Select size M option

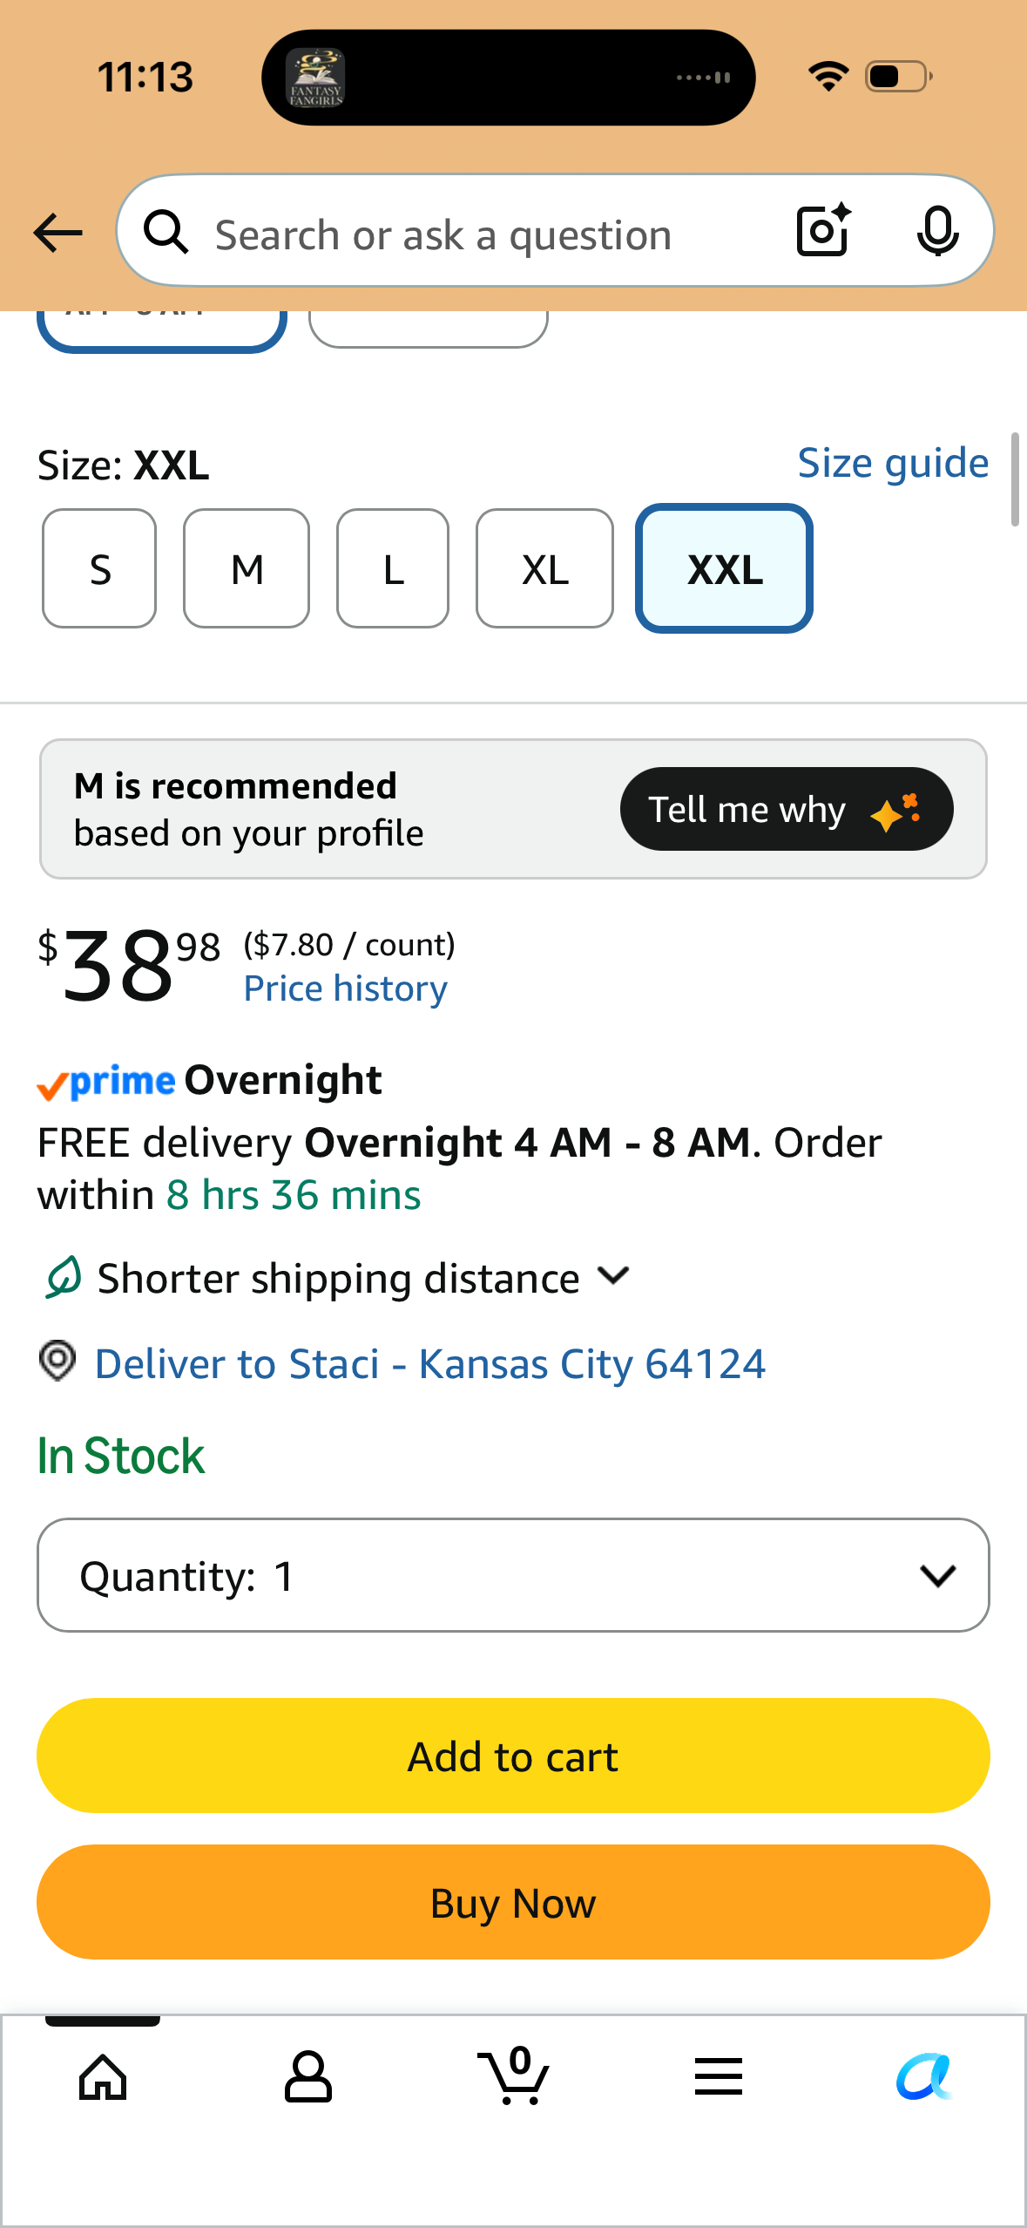247,568
